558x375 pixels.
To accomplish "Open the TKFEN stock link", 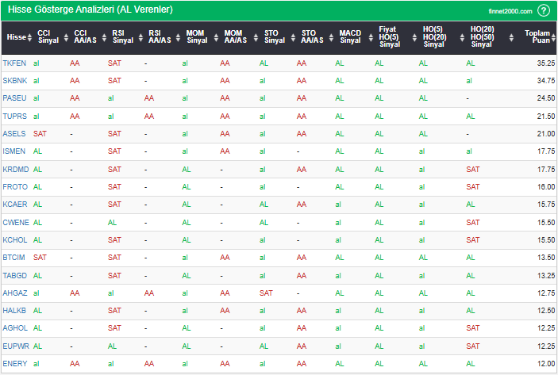I will [13, 63].
